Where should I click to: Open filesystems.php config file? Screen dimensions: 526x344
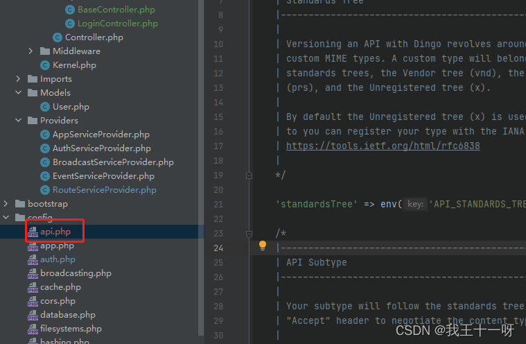(71, 329)
